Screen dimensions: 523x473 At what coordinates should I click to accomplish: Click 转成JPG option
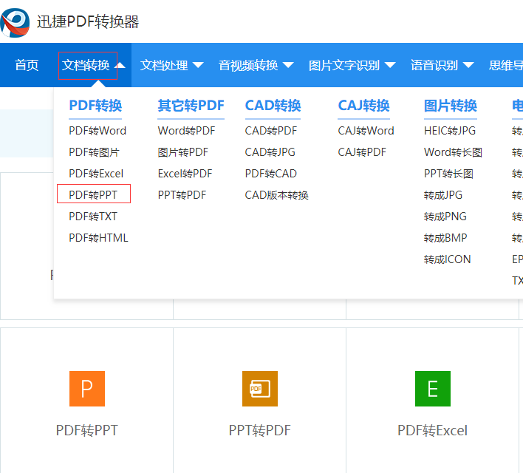pyautogui.click(x=443, y=195)
